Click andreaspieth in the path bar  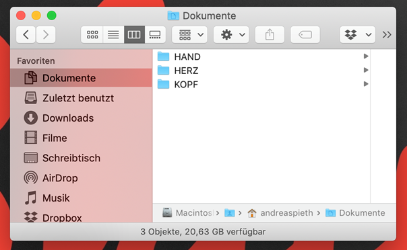tap(280, 213)
